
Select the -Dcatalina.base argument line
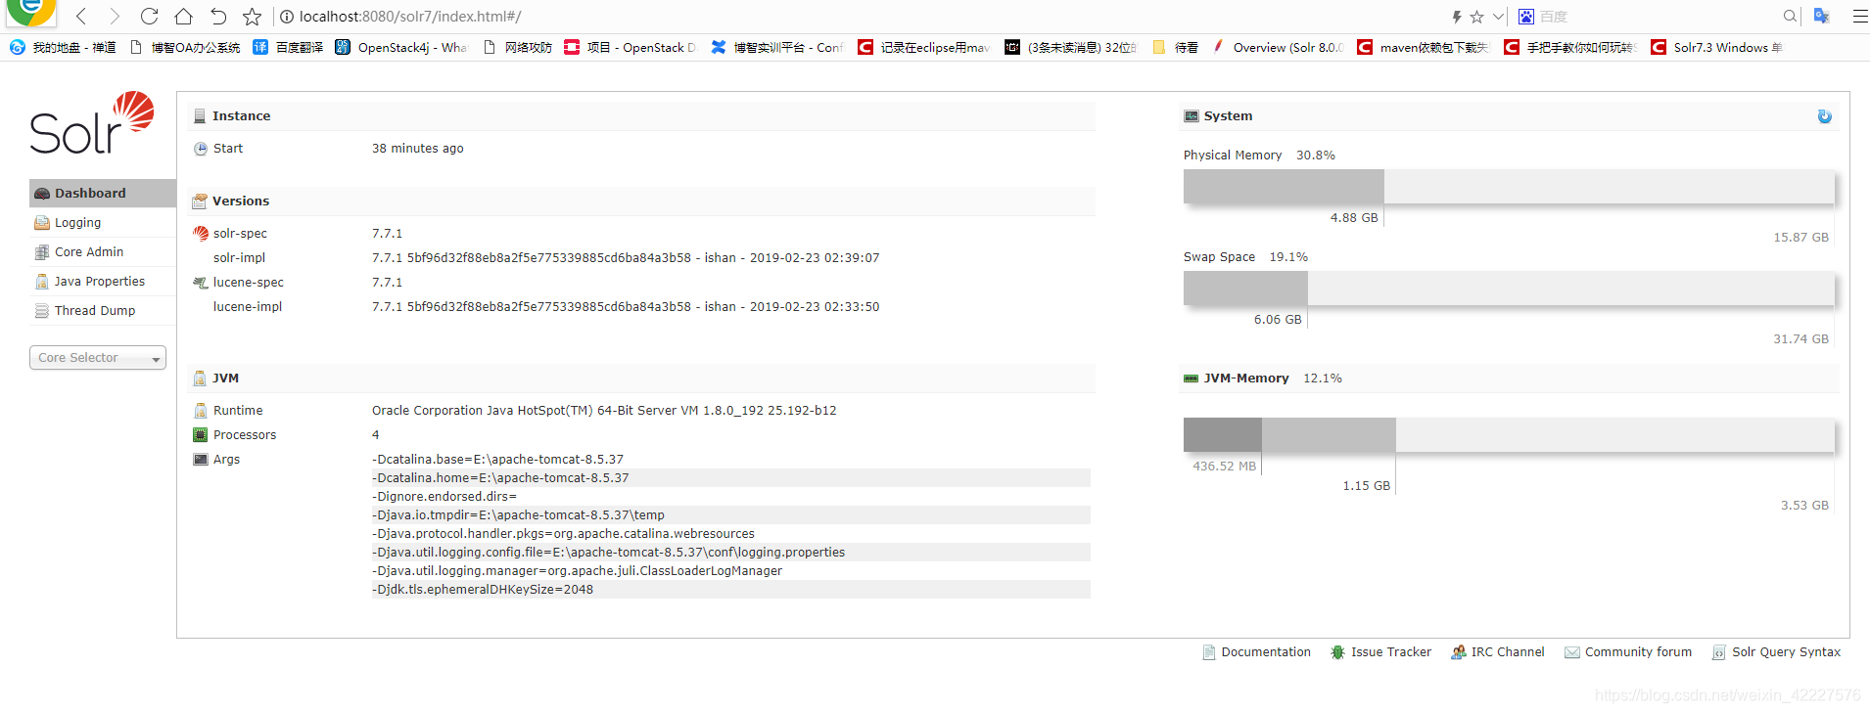(x=730, y=460)
